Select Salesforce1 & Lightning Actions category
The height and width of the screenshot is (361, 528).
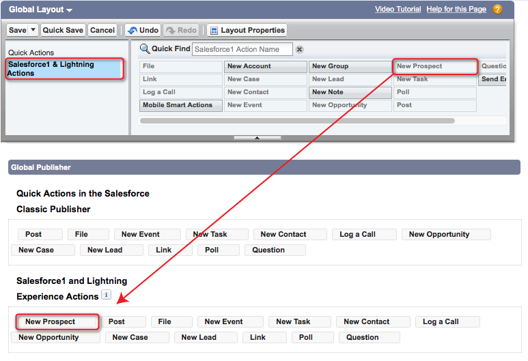[x=64, y=69]
